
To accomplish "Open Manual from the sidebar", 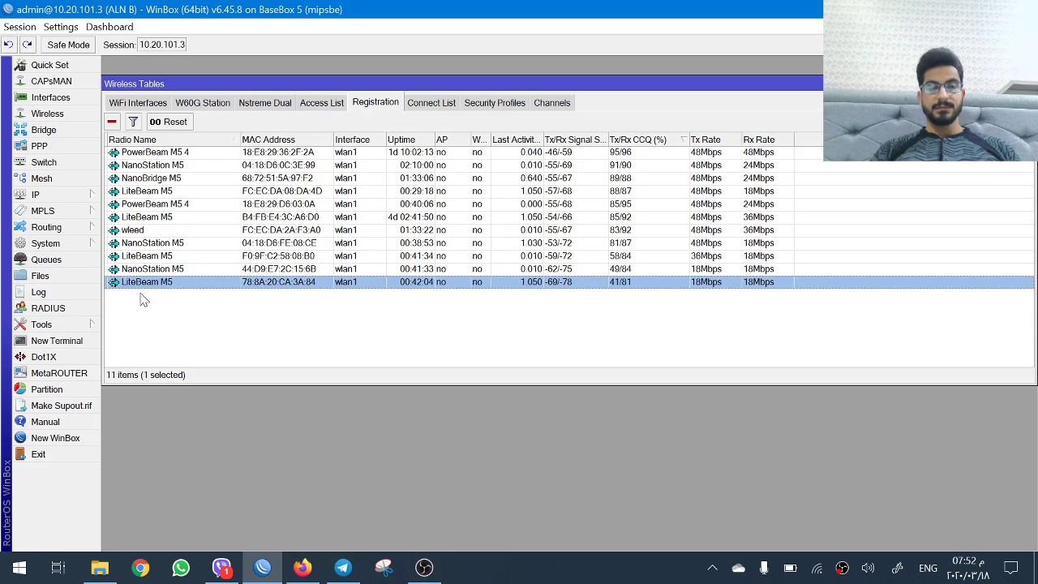I will 45,422.
